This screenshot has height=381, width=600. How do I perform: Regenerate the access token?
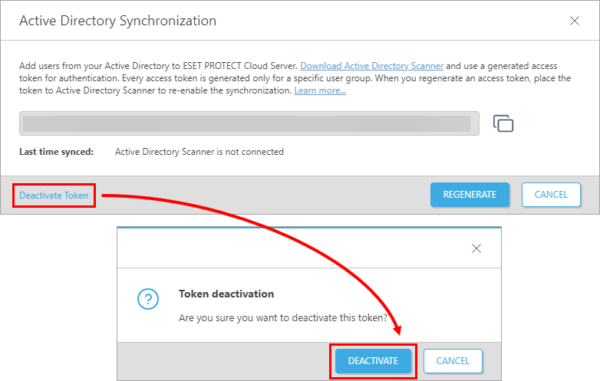(x=470, y=195)
